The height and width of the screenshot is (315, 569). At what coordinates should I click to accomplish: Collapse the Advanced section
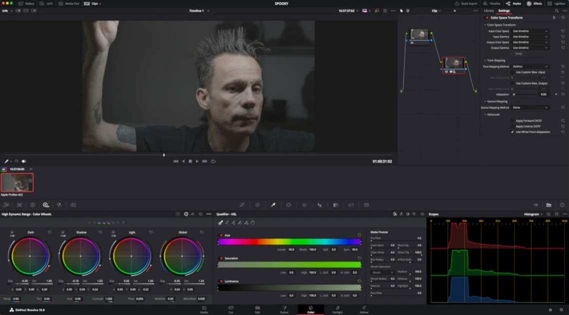coord(485,115)
